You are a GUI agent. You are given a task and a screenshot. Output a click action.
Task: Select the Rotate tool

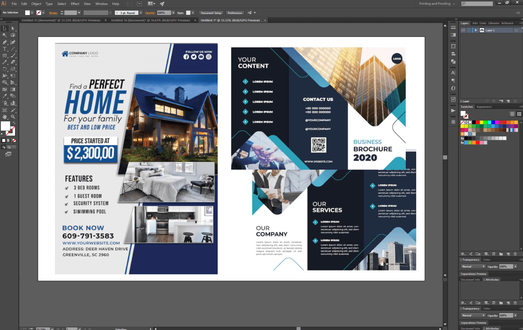[x=5, y=69]
